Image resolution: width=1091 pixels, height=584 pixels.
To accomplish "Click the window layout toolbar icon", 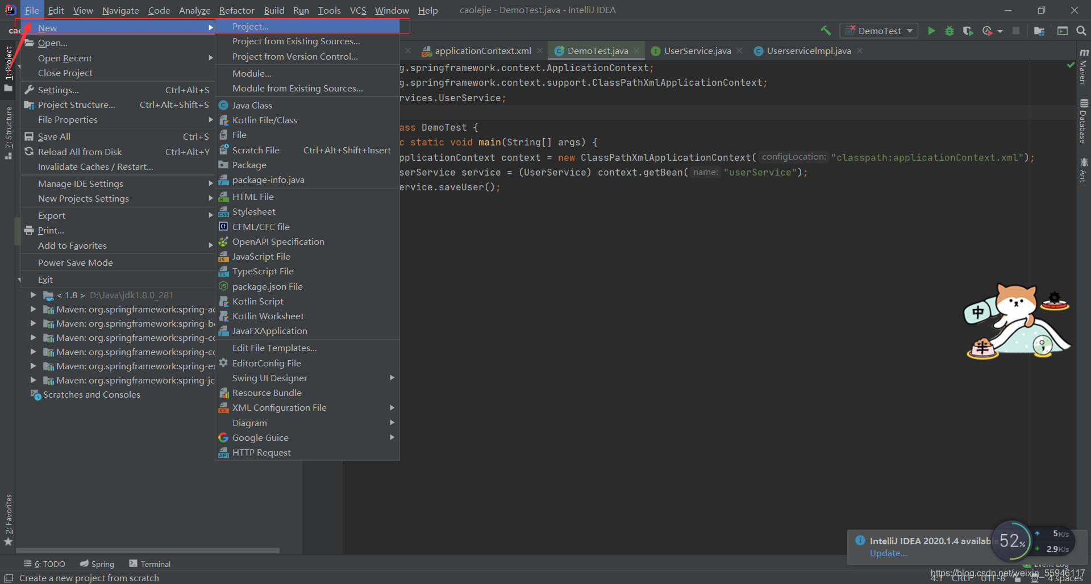I will [x=1063, y=31].
